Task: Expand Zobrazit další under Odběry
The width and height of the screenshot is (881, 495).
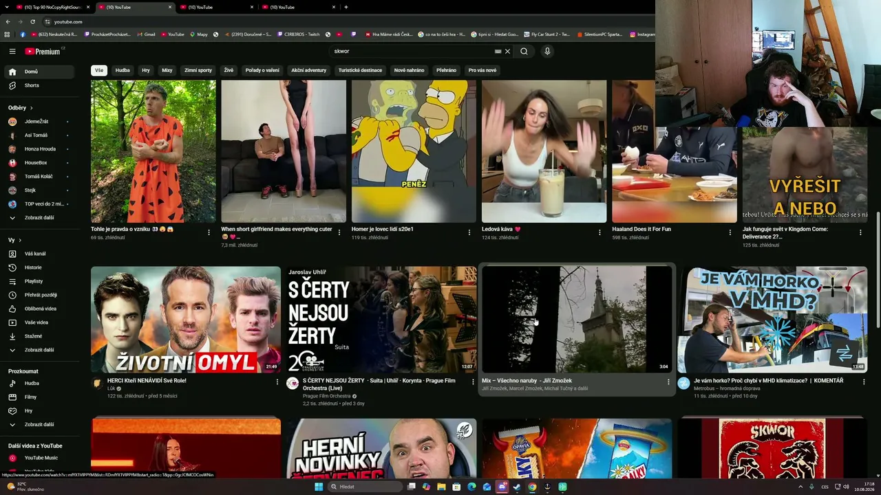Action: click(40, 218)
